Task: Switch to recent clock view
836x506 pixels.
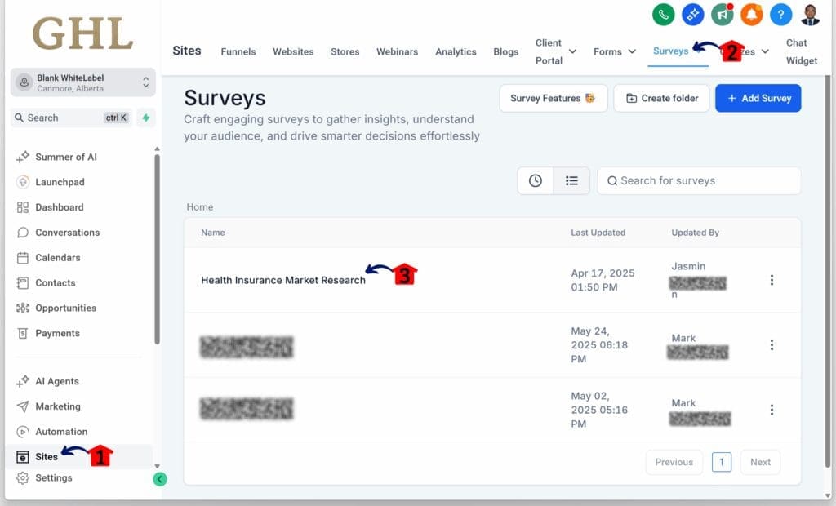Action: [x=536, y=180]
